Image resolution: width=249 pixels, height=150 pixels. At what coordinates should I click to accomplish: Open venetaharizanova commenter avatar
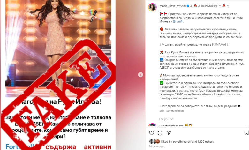[152, 125]
